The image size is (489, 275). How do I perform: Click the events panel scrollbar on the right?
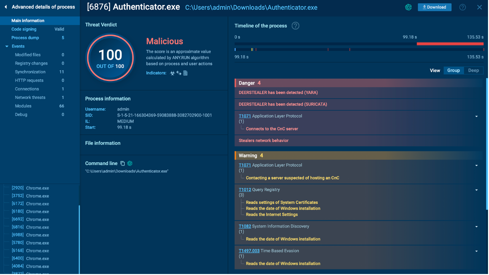tap(487, 144)
